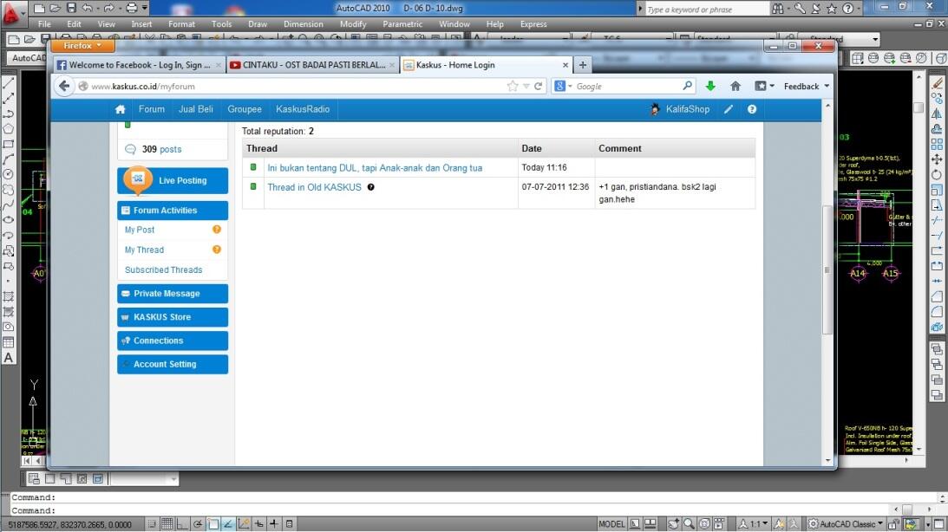Open the 1:1 annotation scale dropdown

pos(754,524)
